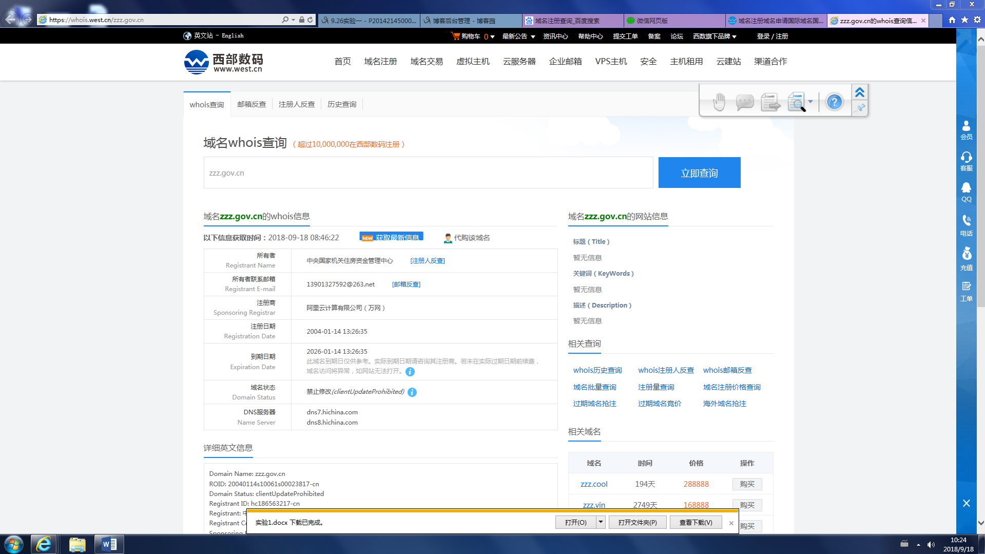This screenshot has height=554, width=985.
Task: Open the volume control in system tray
Action: tap(931, 544)
